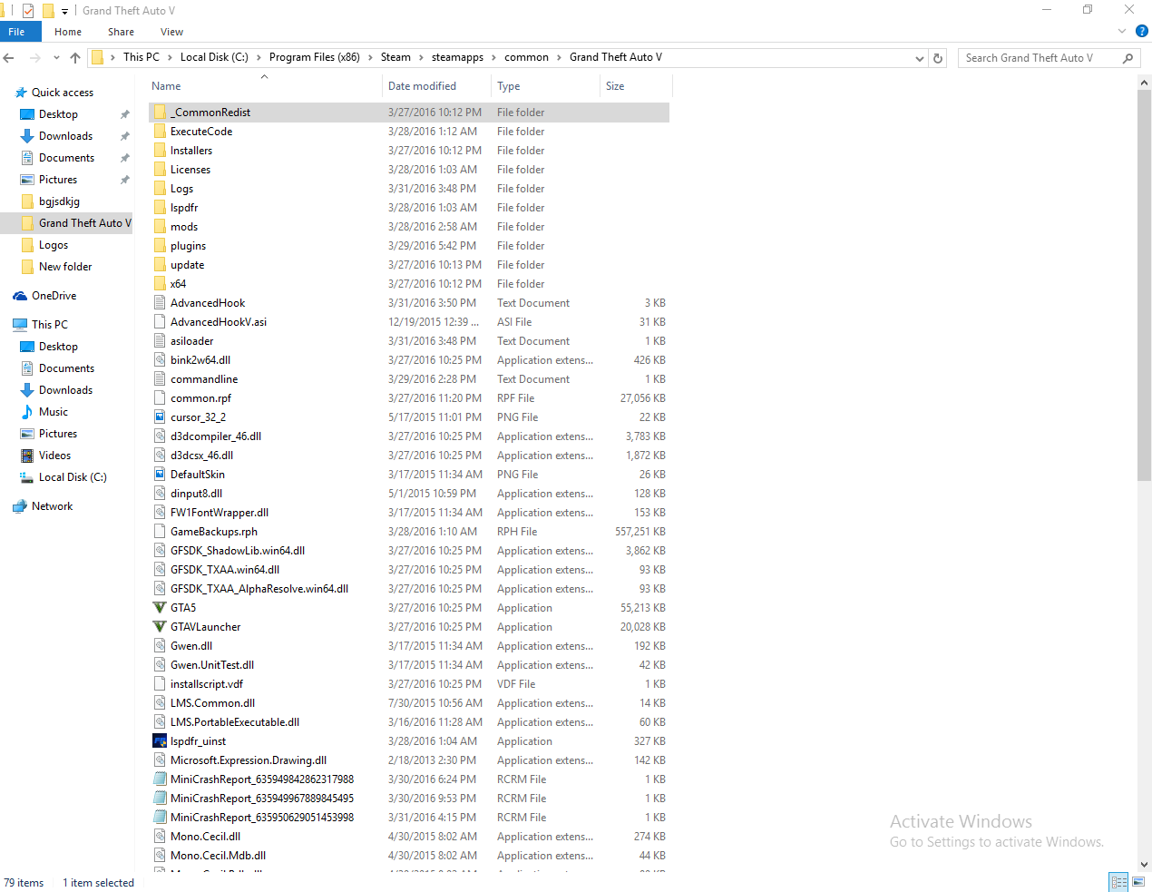This screenshot has width=1152, height=892.
Task: Customize Quick Access Toolbar dropdown arrow
Action: point(64,11)
